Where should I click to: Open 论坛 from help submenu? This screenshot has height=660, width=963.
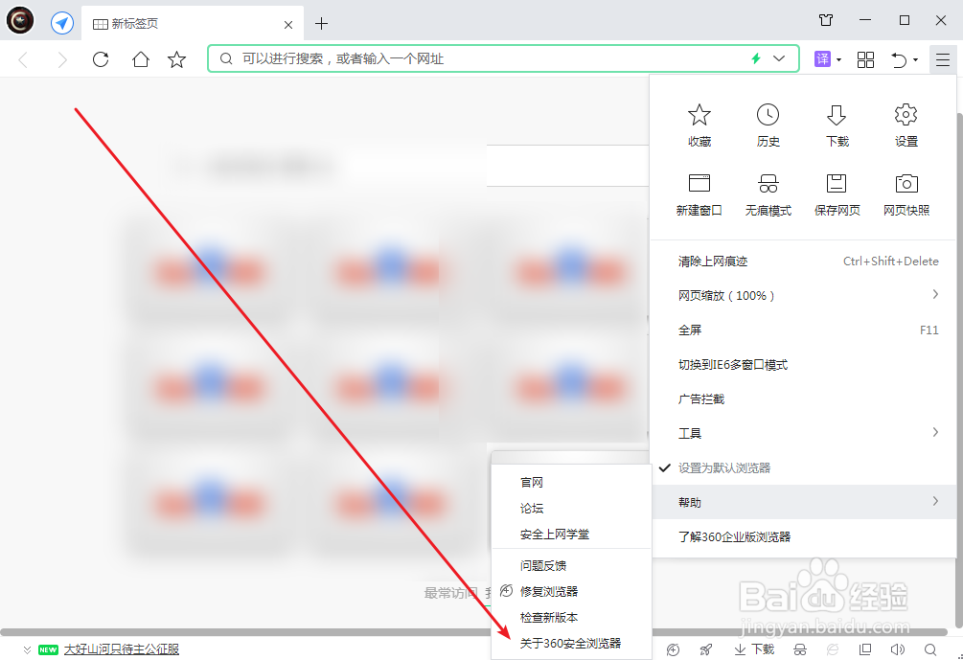pos(571,509)
